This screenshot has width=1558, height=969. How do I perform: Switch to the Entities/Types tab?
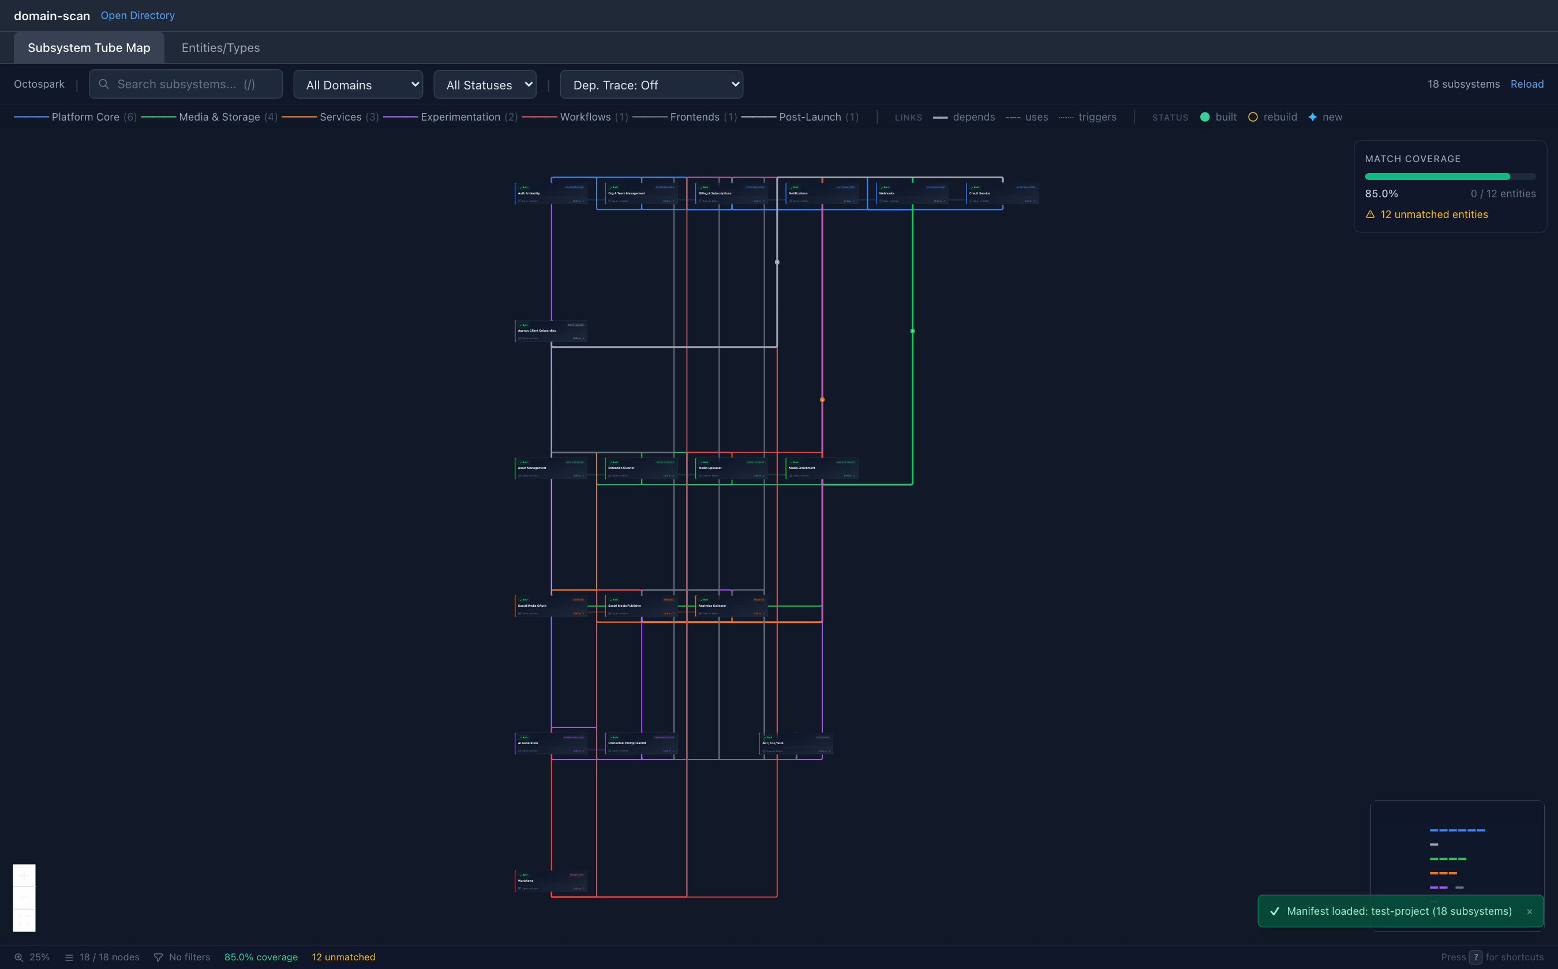220,48
